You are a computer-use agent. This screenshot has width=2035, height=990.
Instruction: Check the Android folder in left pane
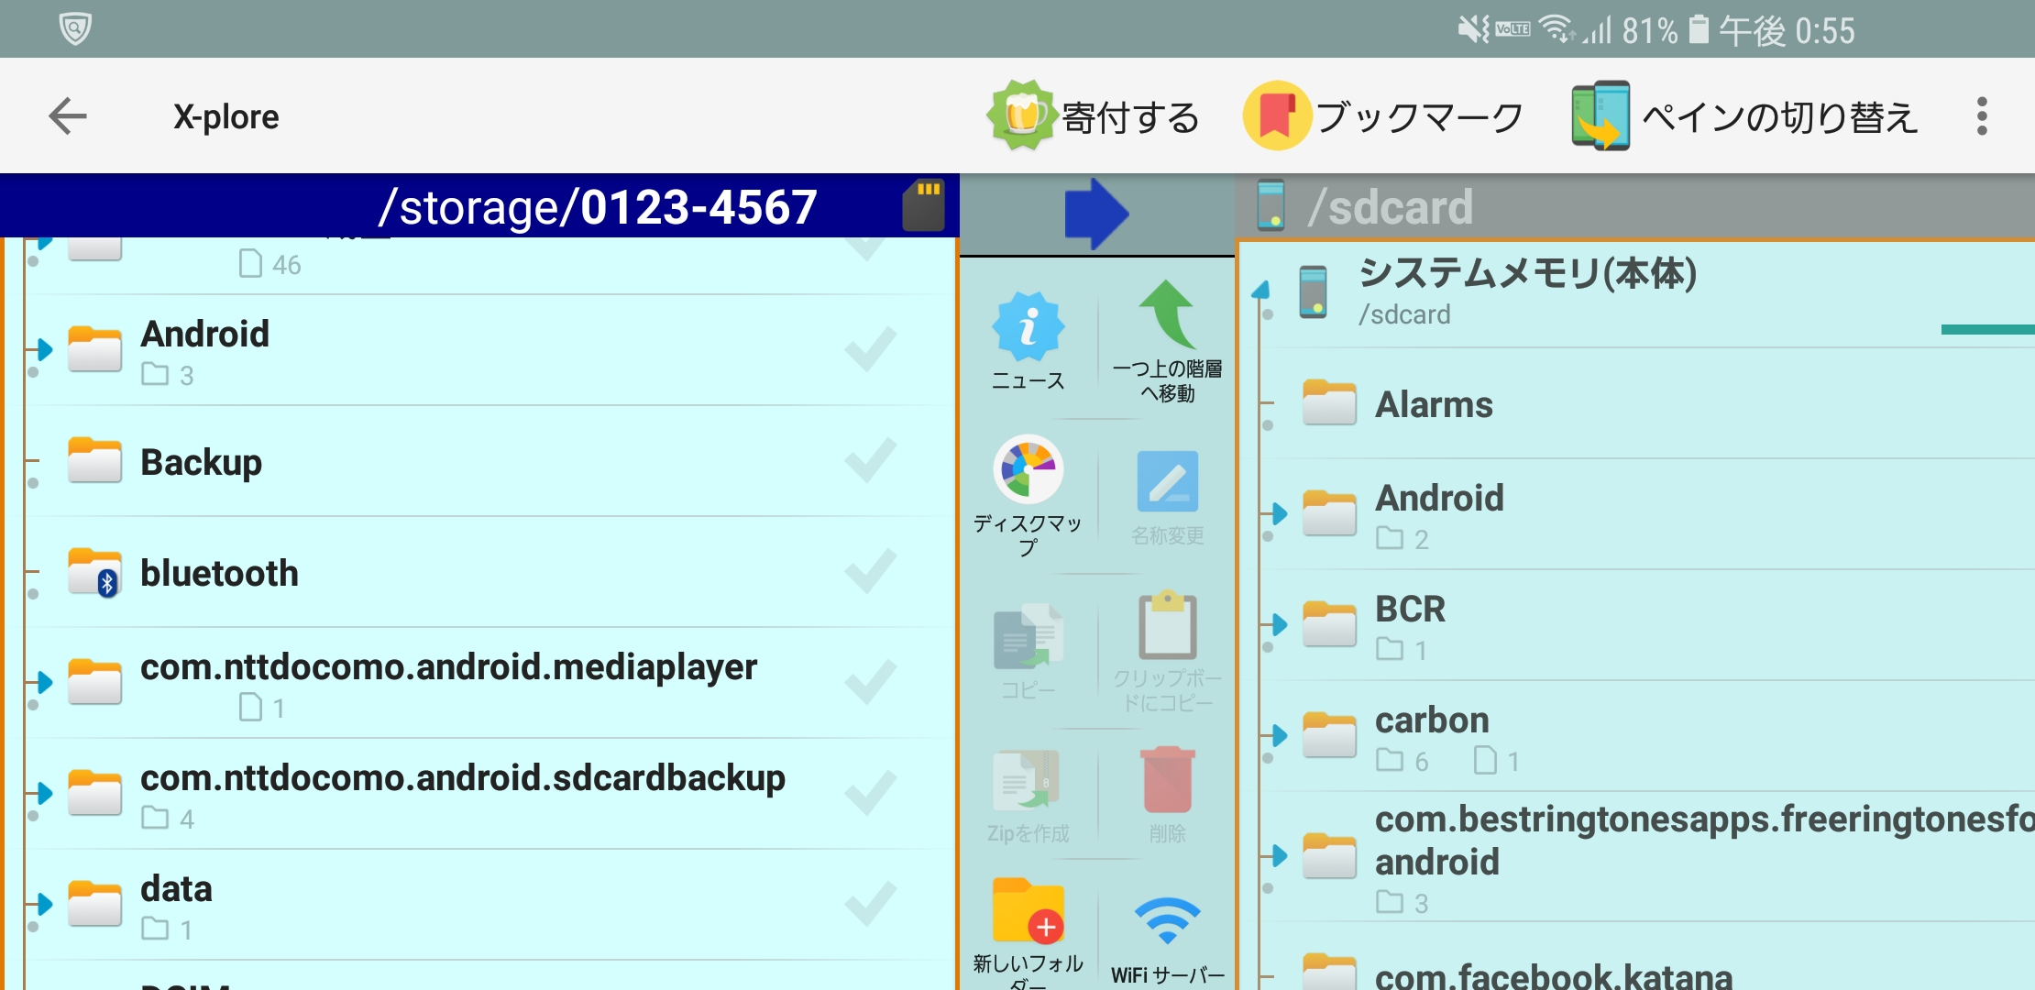pos(870,349)
